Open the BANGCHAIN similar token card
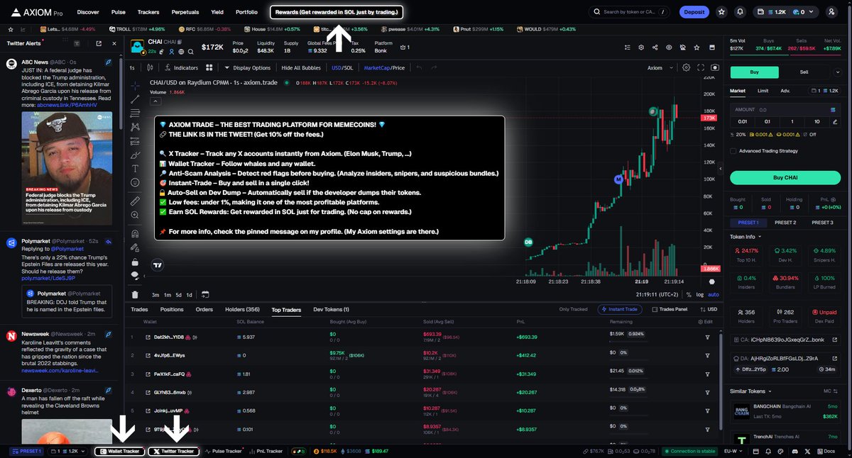 click(785, 410)
